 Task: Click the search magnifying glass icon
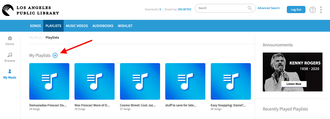tap(250, 8)
